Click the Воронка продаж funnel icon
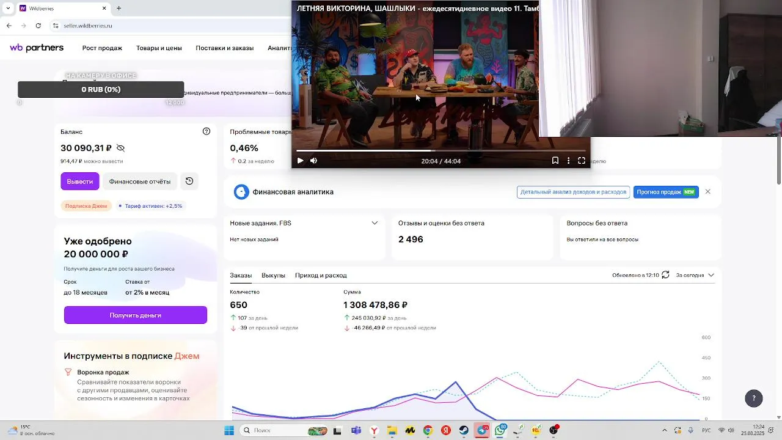 coord(68,372)
